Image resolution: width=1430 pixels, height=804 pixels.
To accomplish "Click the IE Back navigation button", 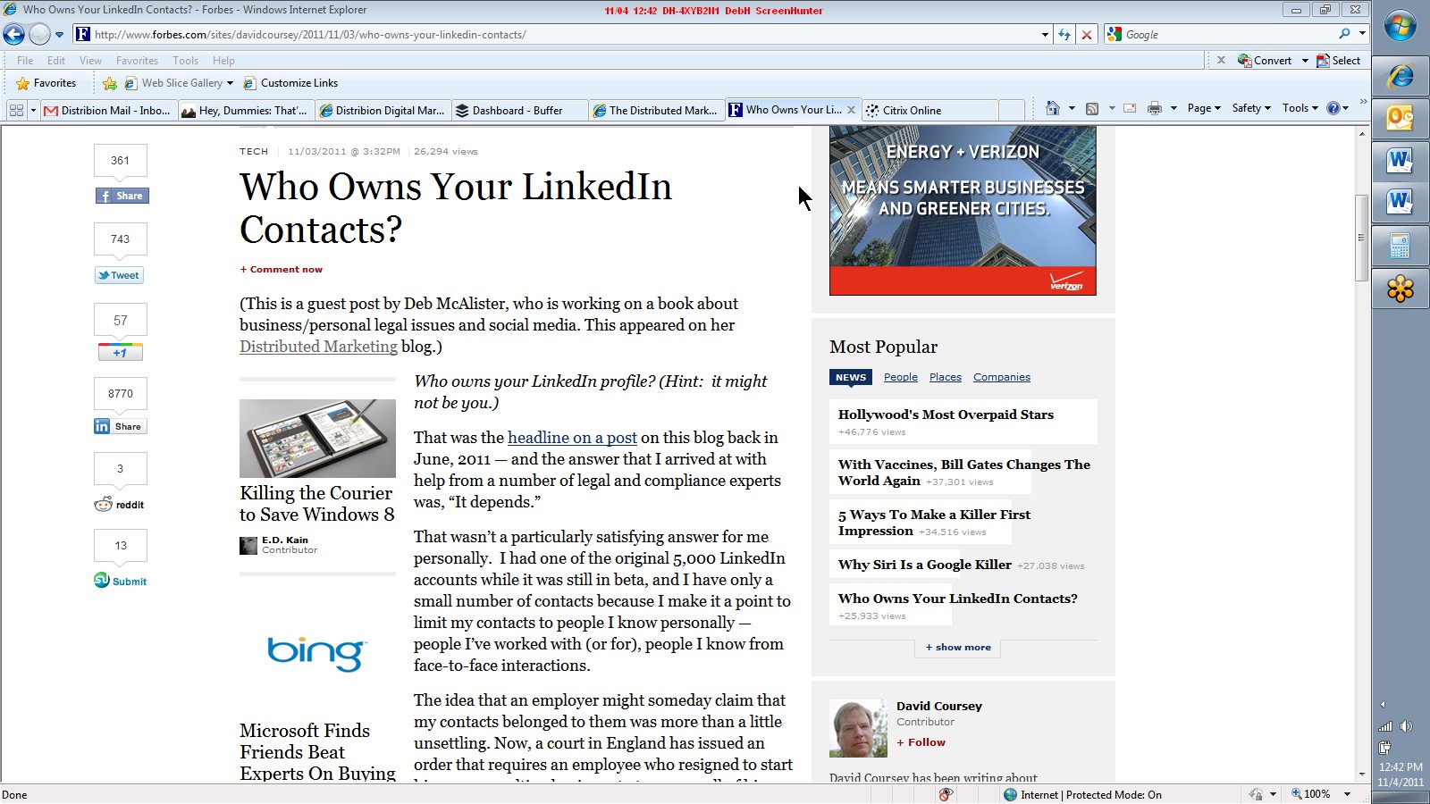I will click(x=13, y=34).
